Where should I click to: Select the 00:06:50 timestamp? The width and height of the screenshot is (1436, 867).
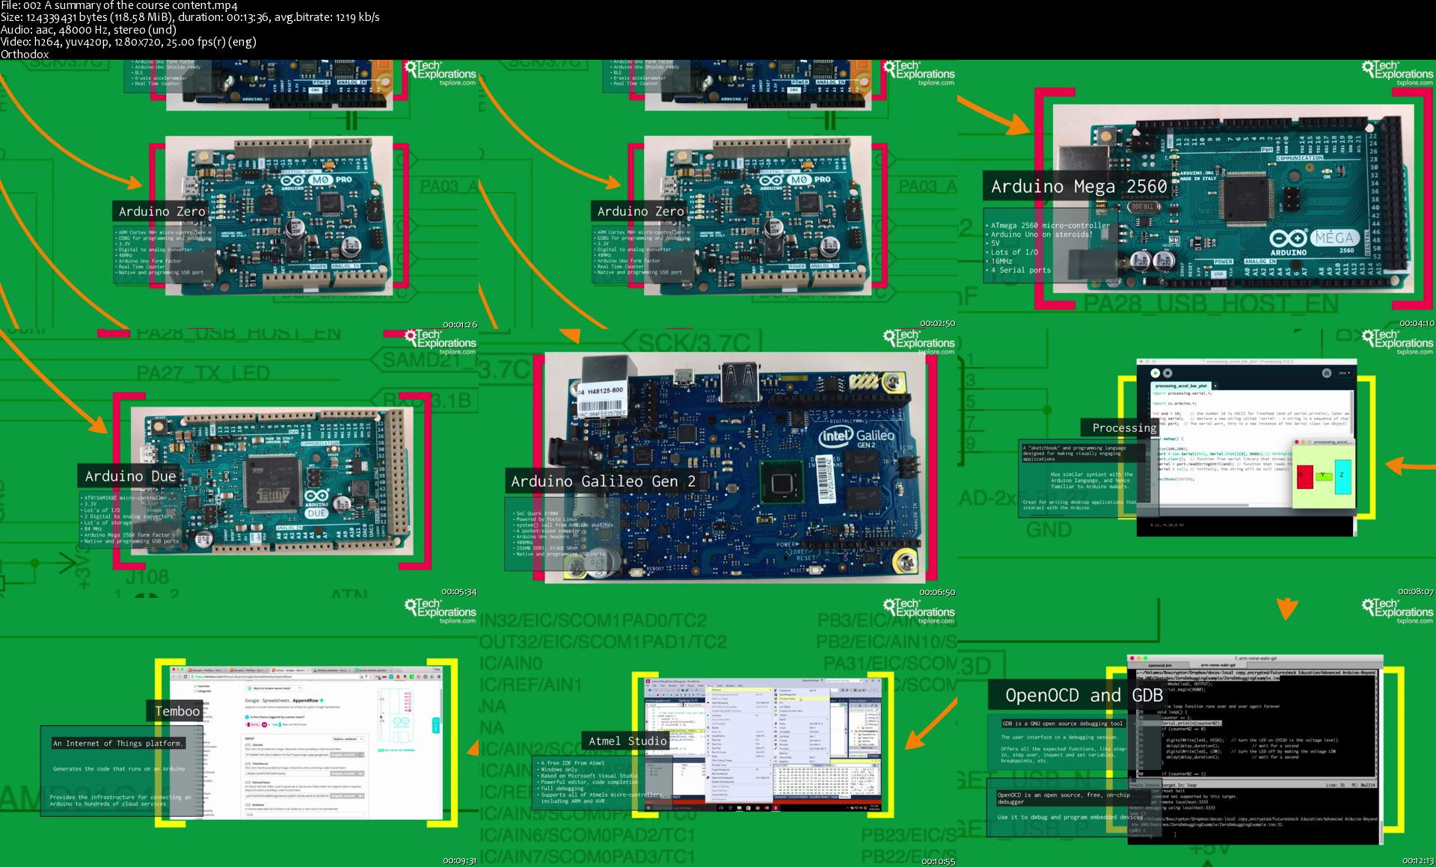[938, 592]
